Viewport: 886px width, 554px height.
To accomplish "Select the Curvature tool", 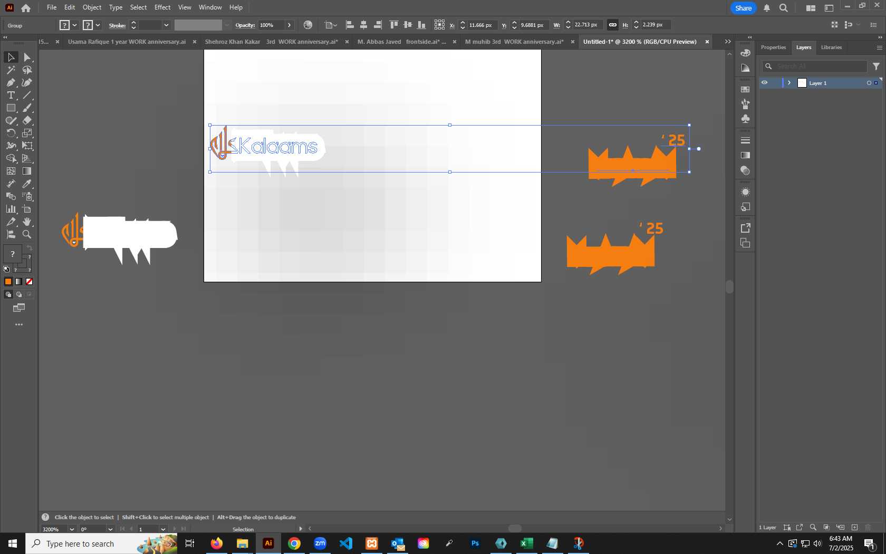I will pos(27,82).
